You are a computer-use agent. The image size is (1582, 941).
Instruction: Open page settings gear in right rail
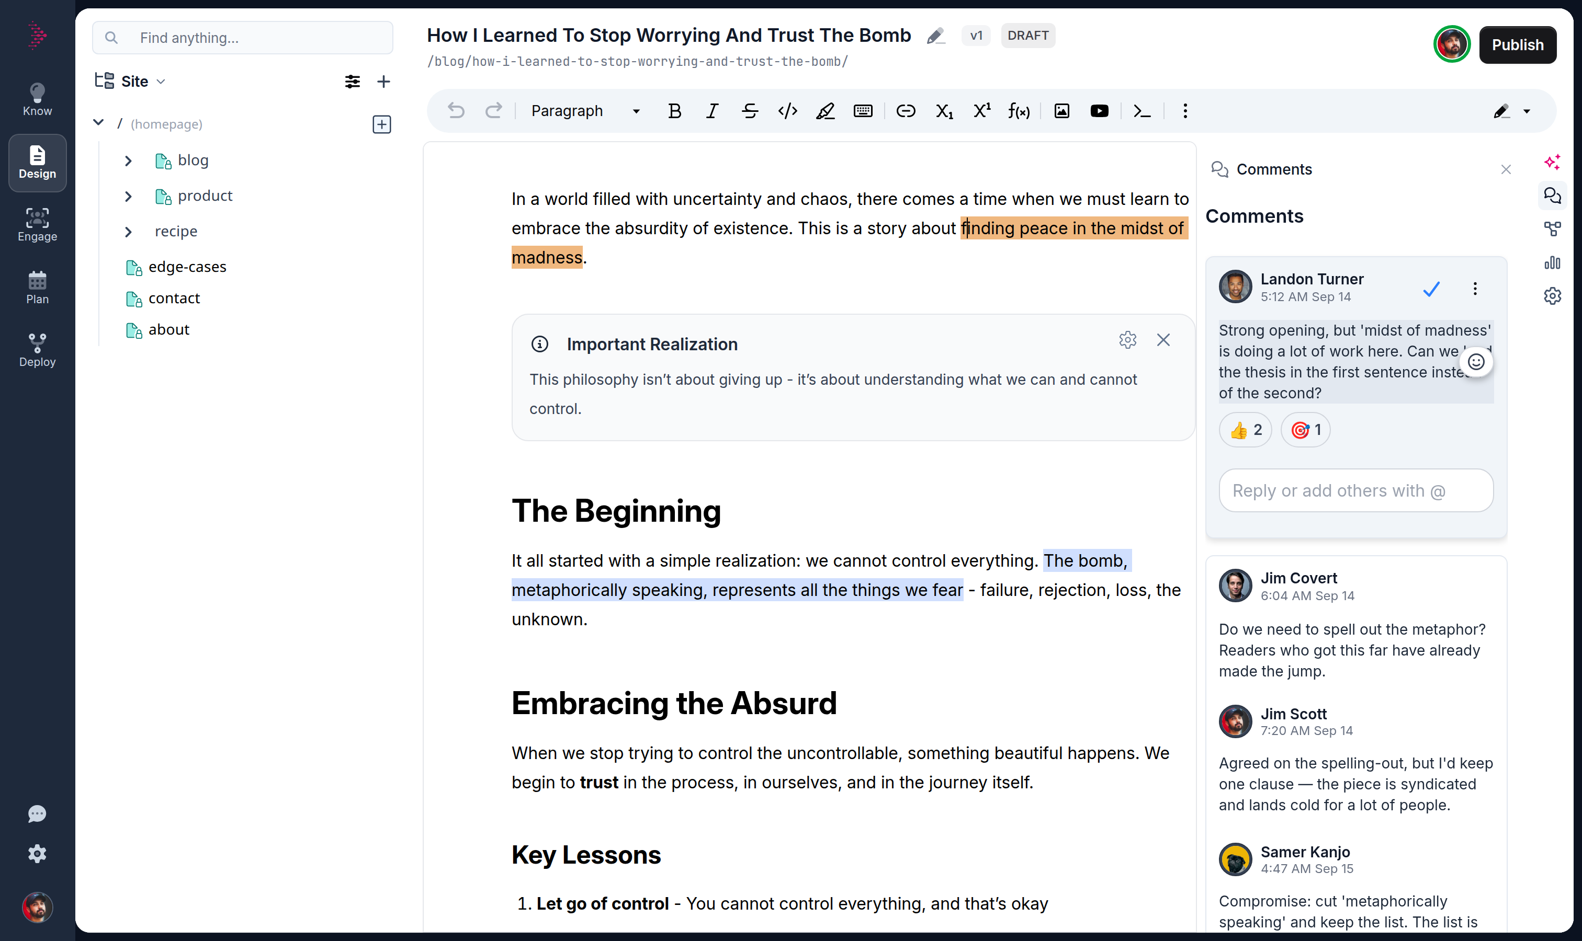(x=1552, y=295)
